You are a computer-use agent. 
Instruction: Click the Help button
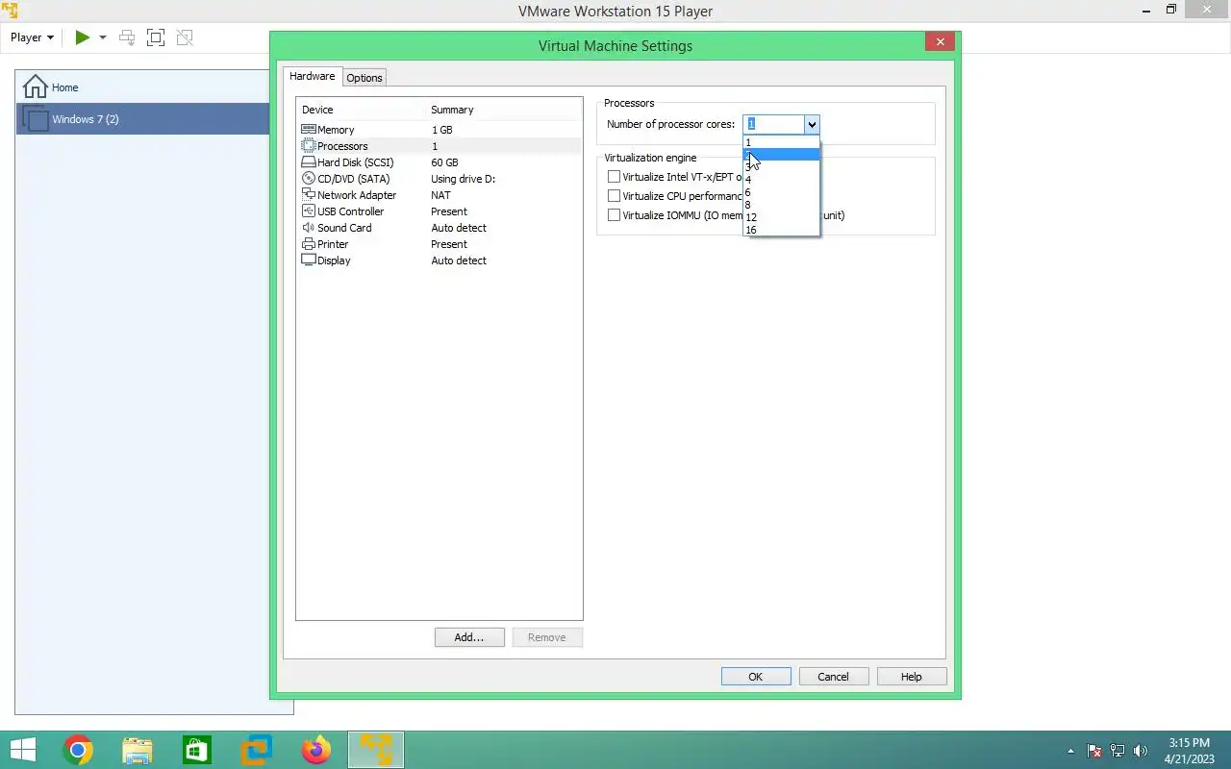[x=911, y=677]
